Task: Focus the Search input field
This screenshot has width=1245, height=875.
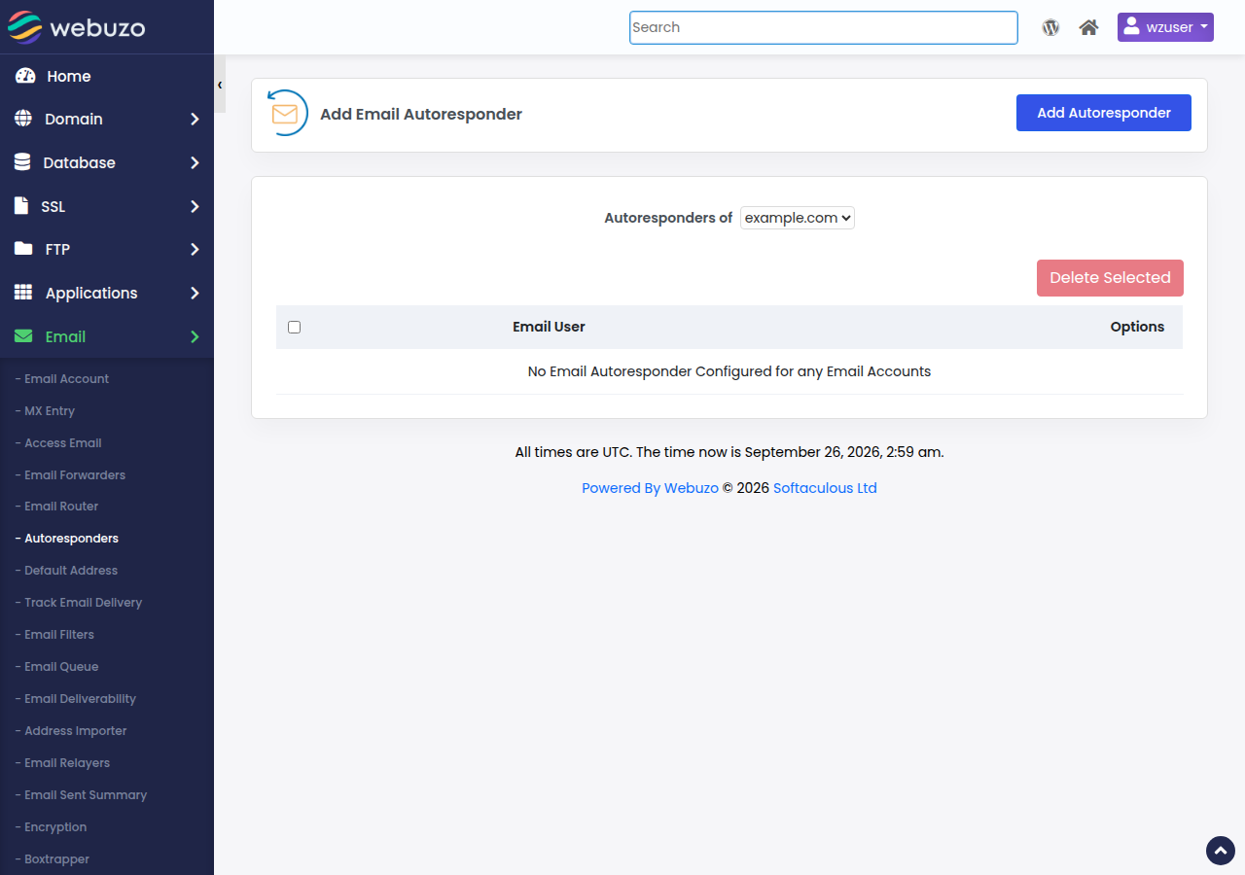Action: click(824, 27)
